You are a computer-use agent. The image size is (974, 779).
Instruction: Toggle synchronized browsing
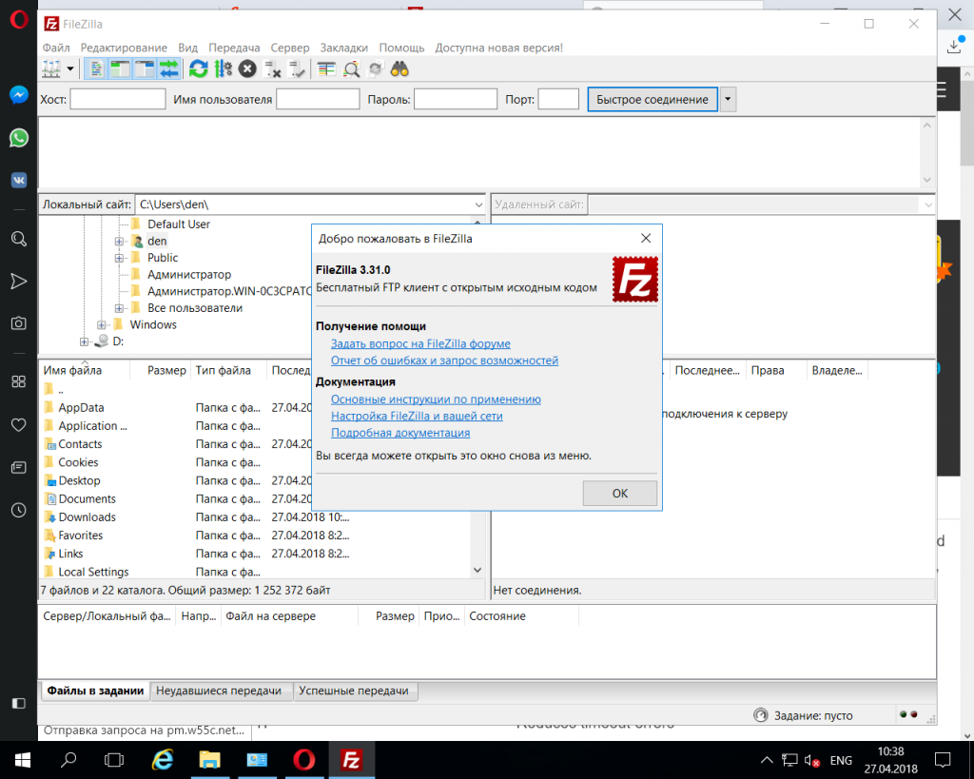click(x=375, y=68)
